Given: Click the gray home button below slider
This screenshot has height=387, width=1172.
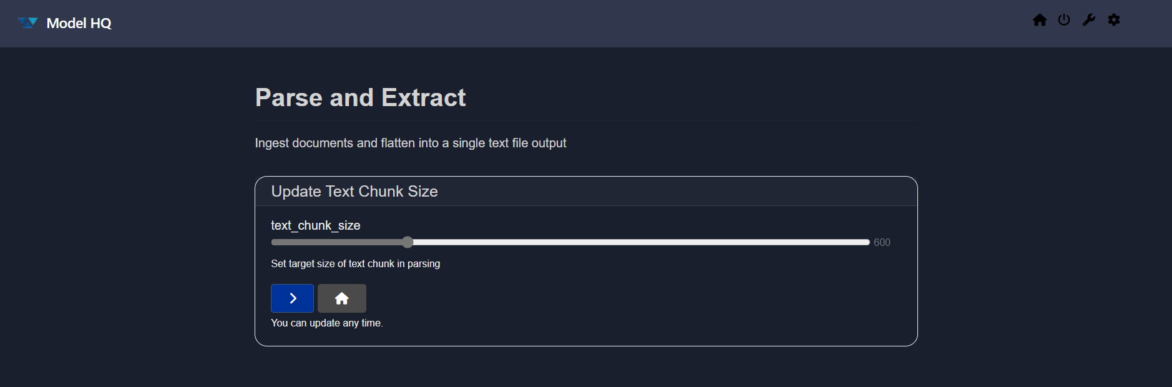Looking at the screenshot, I should (341, 298).
